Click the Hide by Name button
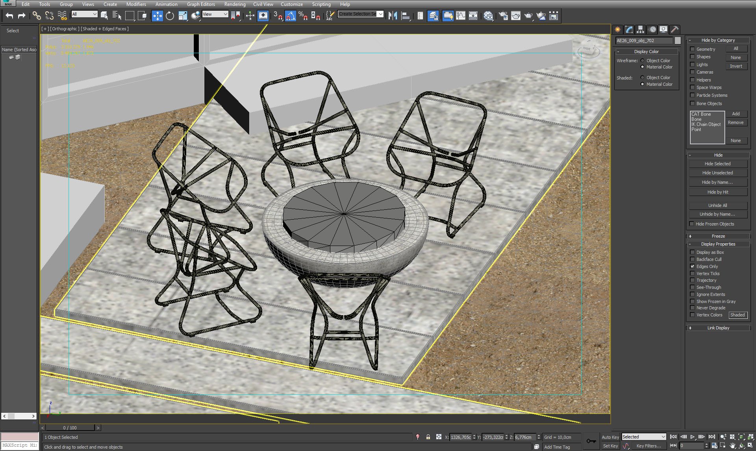Screen dimensions: 756x451 [717, 182]
